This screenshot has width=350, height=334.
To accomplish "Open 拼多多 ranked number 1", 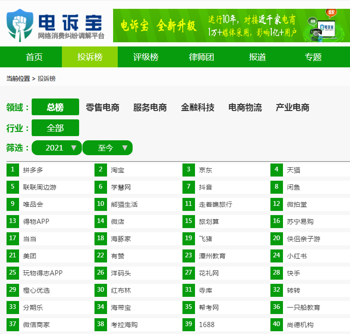I will pyautogui.click(x=33, y=170).
